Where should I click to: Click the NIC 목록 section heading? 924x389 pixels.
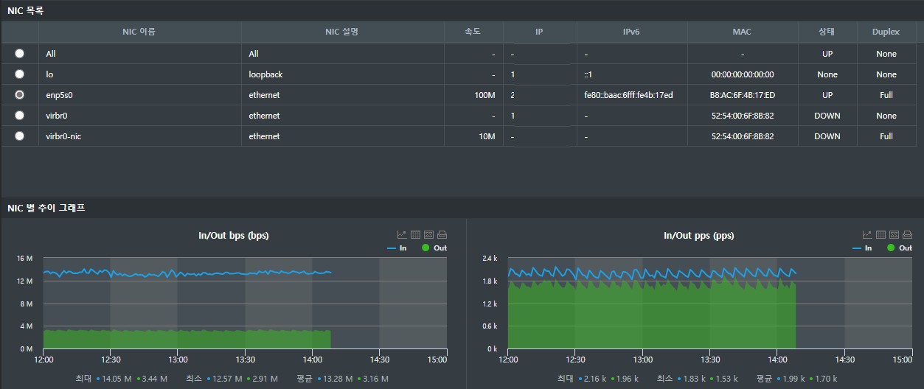(26, 10)
